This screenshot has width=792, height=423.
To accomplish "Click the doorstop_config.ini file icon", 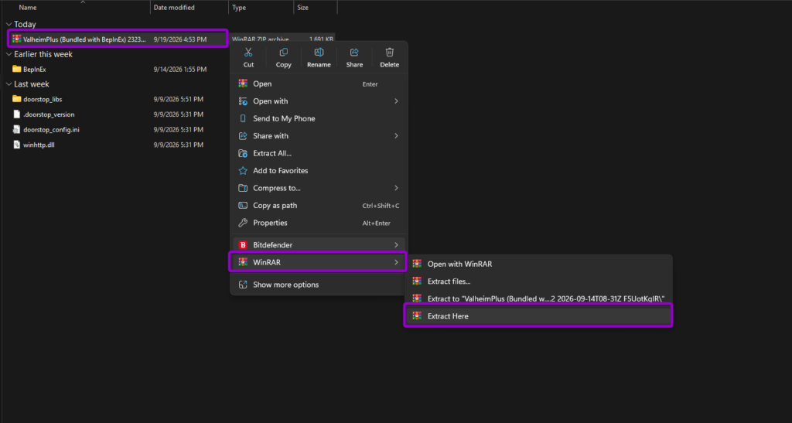I will tap(17, 129).
